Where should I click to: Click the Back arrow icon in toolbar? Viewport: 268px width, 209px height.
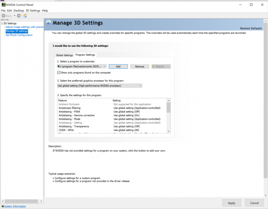(4, 15)
